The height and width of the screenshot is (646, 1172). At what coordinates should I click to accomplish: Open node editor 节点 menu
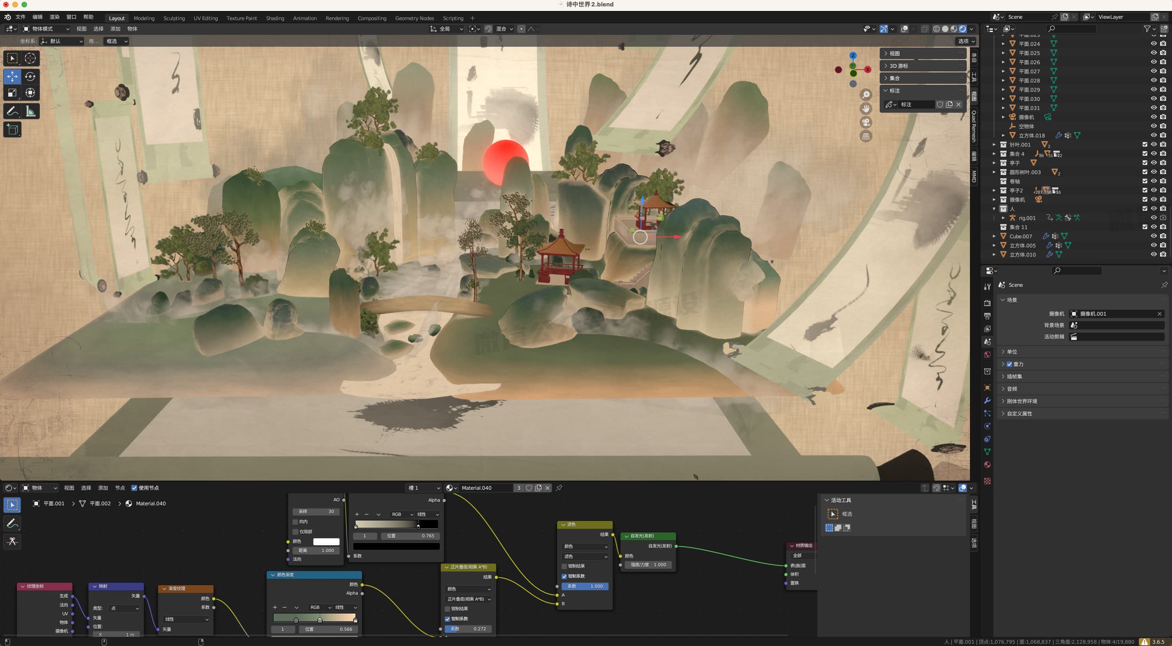coord(120,488)
